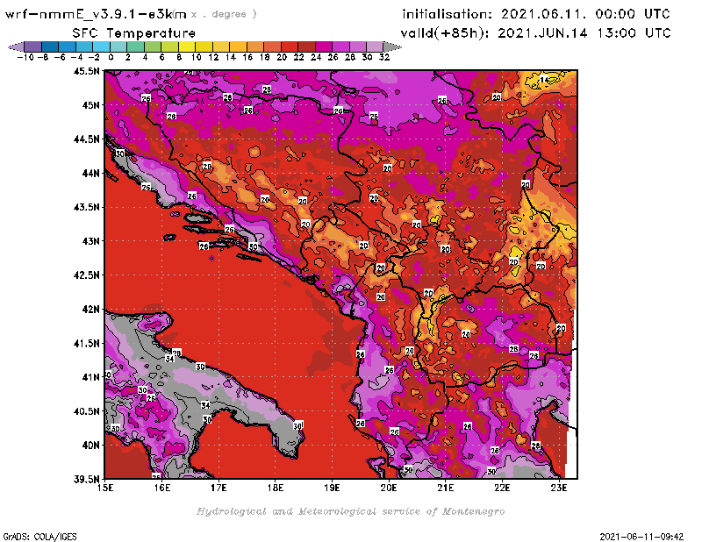Click the 16E longitude axis label
This screenshot has height=542, width=702.
(x=162, y=488)
